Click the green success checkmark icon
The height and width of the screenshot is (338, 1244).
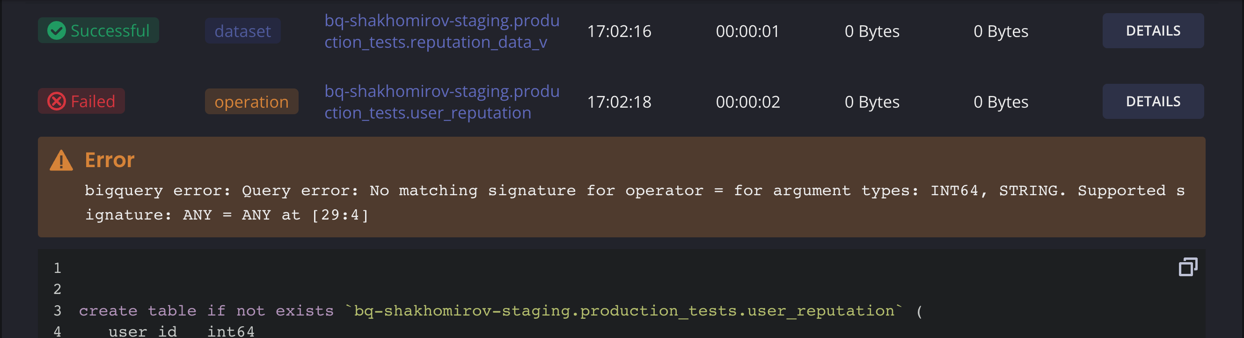[x=57, y=30]
